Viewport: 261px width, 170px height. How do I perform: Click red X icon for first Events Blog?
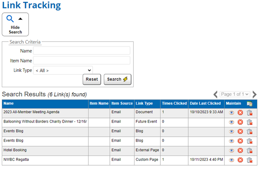[x=240, y=131]
